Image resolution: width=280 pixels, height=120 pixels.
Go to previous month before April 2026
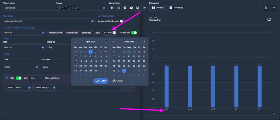click(x=75, y=42)
